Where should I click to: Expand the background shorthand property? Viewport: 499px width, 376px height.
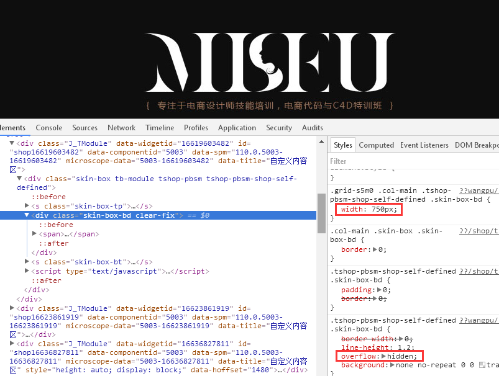pyautogui.click(x=392, y=365)
